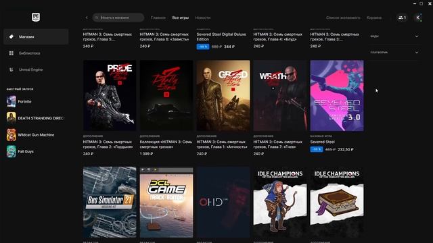Expand the Платформа filter dropdown
The width and height of the screenshot is (433, 243).
point(394,53)
